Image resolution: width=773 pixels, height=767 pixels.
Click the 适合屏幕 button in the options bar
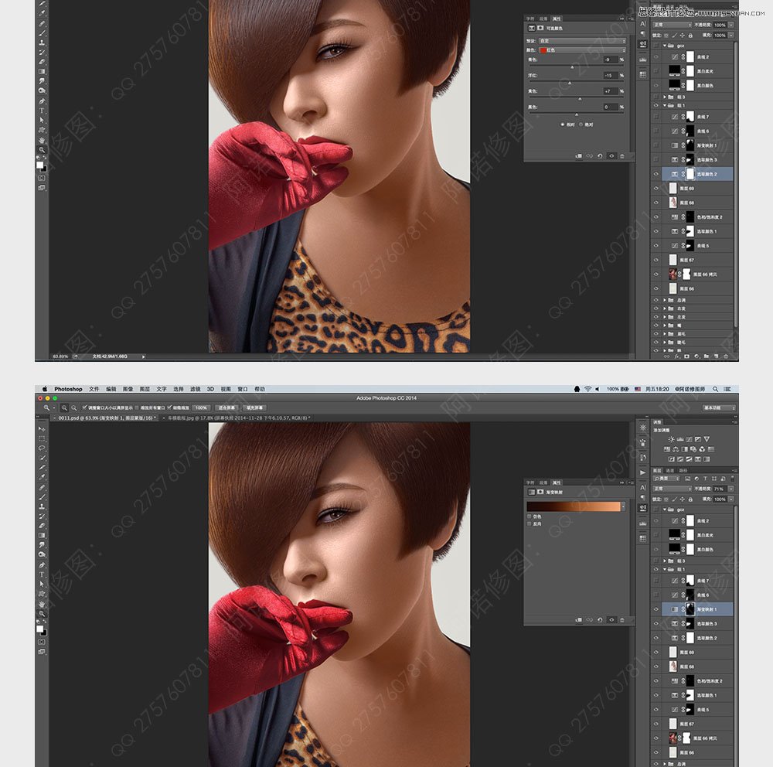click(x=229, y=408)
